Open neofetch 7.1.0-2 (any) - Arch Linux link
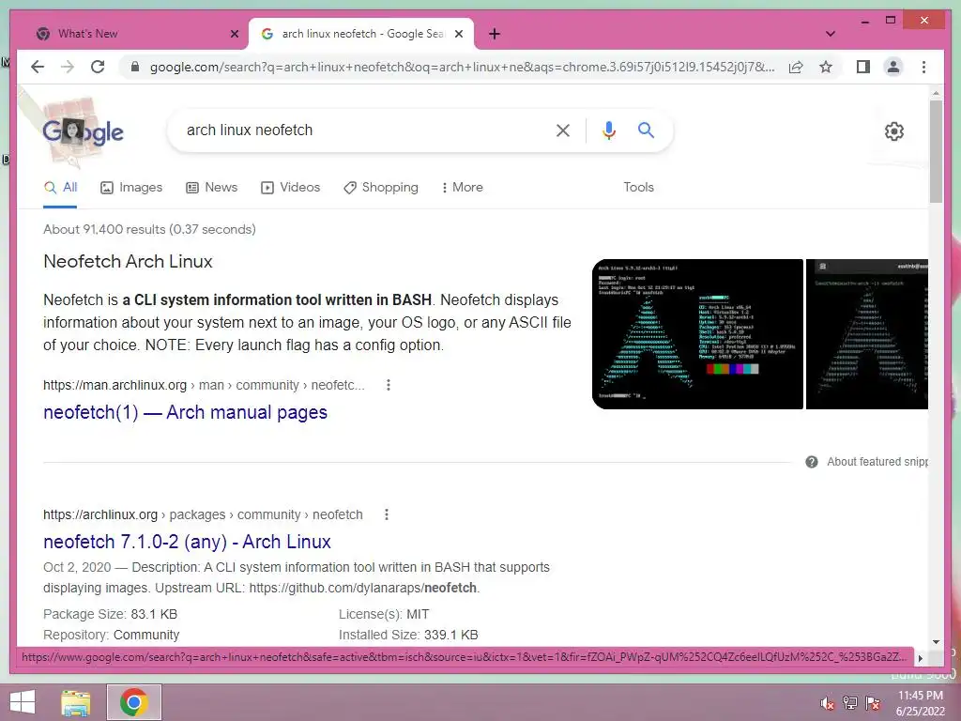Viewport: 961px width, 721px height. [x=187, y=542]
